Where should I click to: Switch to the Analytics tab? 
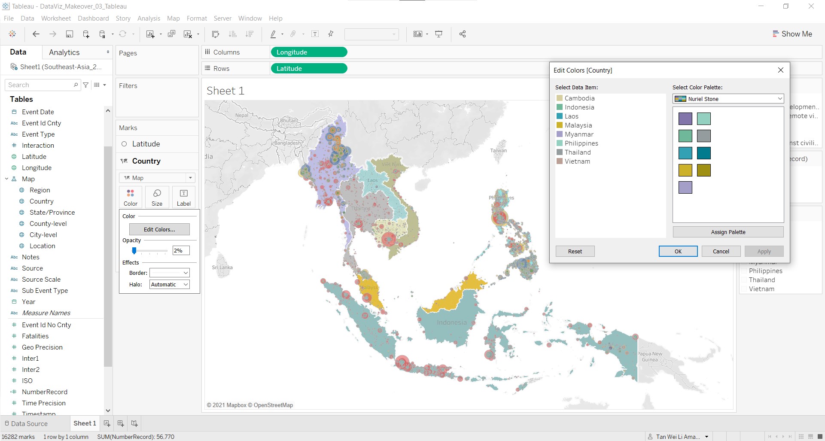tap(64, 52)
